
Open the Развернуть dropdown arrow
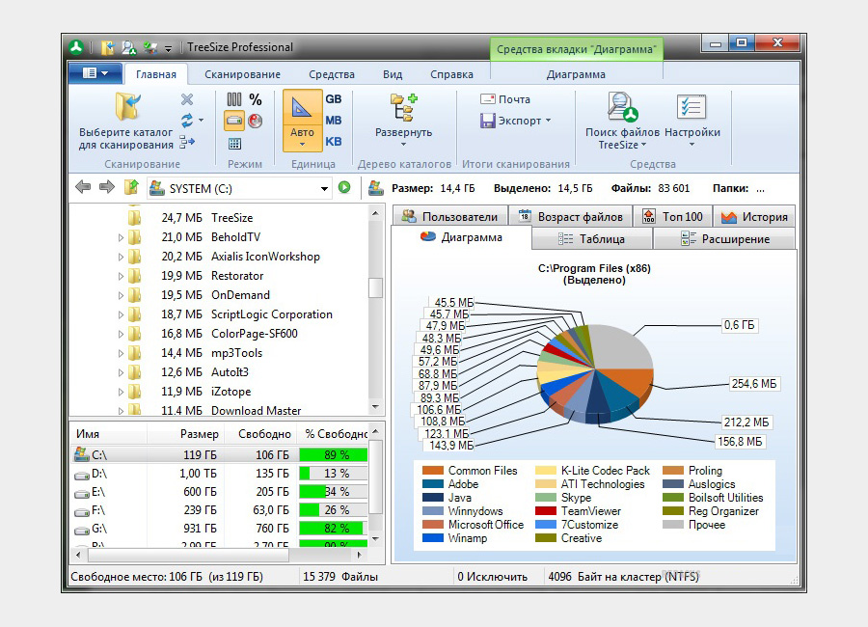pos(403,145)
